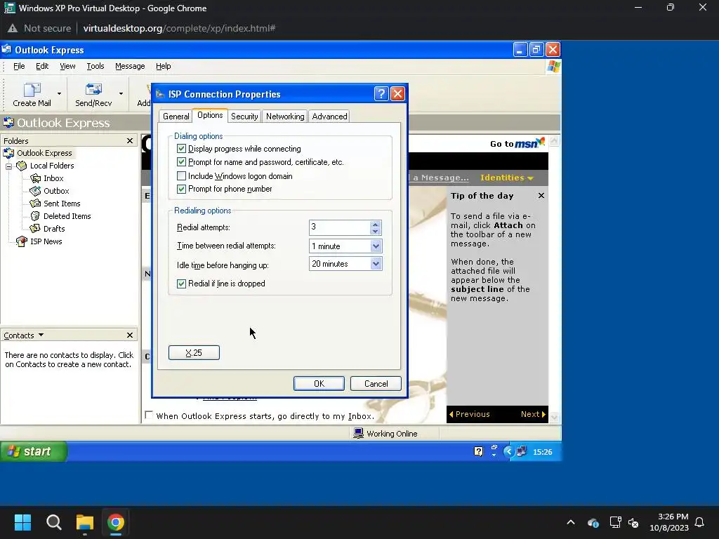Click the Chrome taskbar icon
This screenshot has width=719, height=539.
116,522
